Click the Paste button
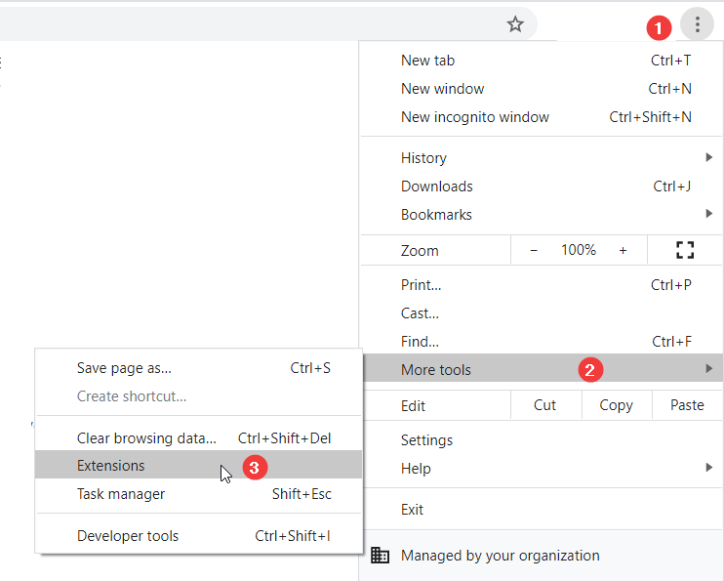 click(687, 405)
